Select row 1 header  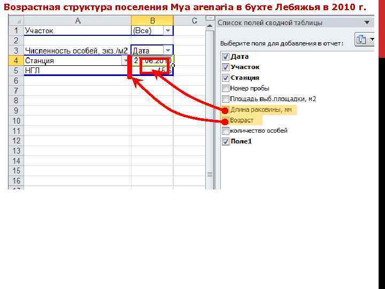(16, 31)
